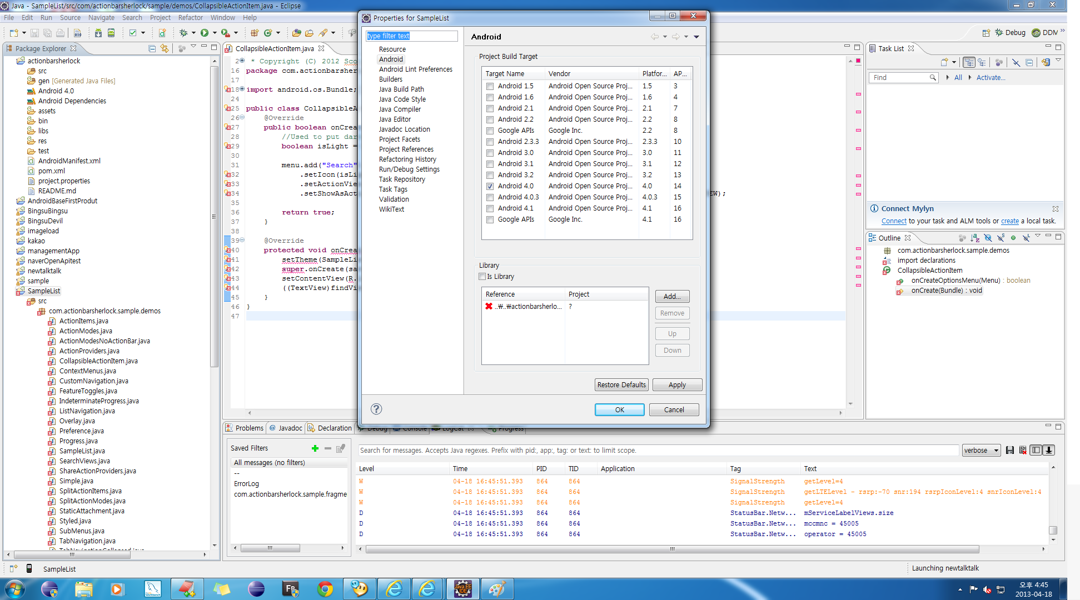Add a new LogCat filter with green plus
1080x600 pixels.
(315, 448)
